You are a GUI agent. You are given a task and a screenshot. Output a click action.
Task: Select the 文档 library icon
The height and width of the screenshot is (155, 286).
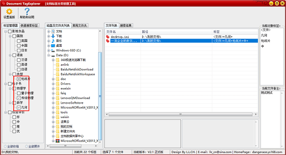pos(53,31)
